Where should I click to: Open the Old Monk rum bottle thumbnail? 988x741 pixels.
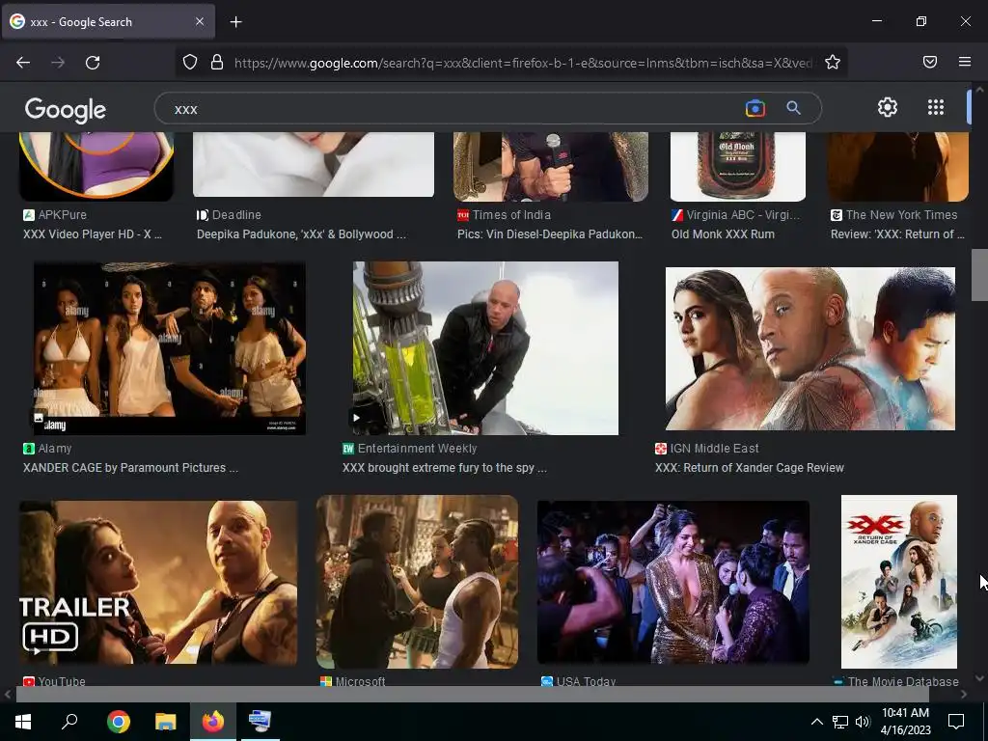point(738,166)
